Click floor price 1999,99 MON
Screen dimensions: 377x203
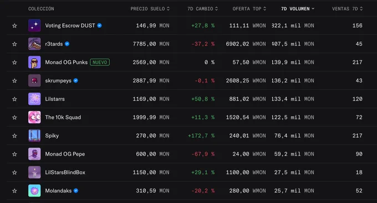151,117
